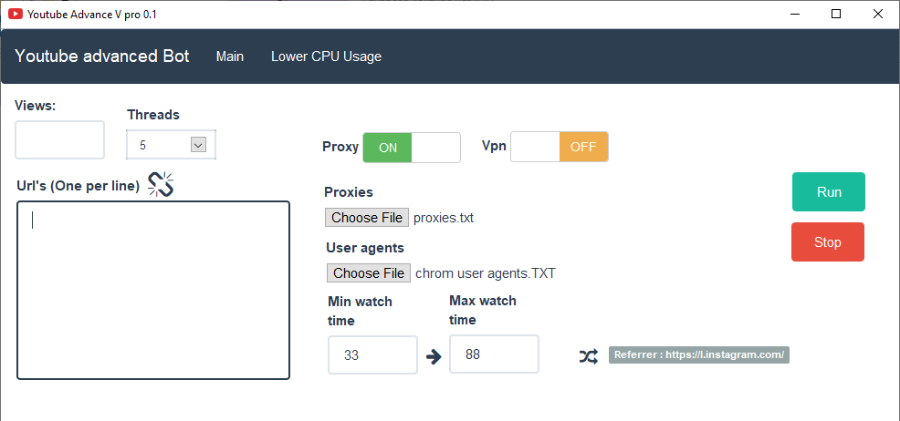900x421 pixels.
Task: Click the Max watch time field
Action: (494, 354)
